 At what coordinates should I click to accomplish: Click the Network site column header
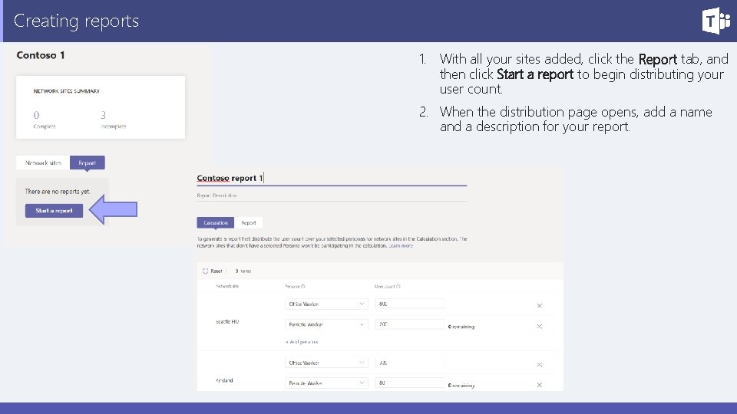point(227,286)
